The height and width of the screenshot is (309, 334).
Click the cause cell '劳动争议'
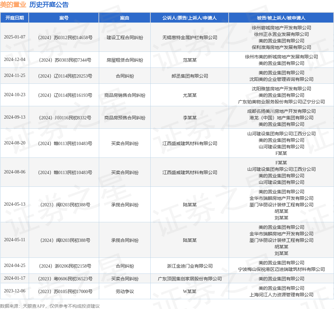[x=125, y=291]
